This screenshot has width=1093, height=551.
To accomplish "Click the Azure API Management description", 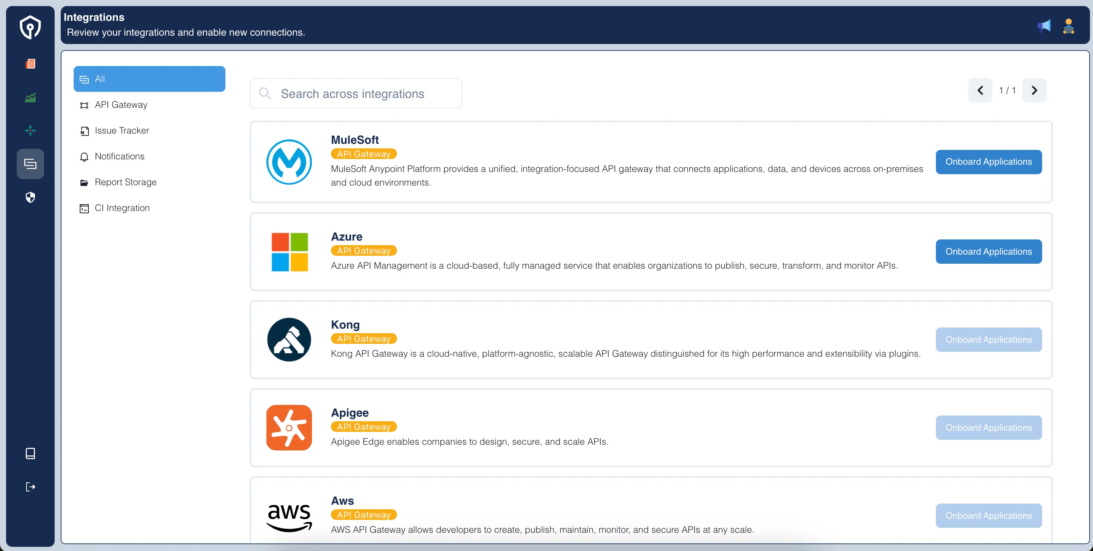I will [614, 266].
